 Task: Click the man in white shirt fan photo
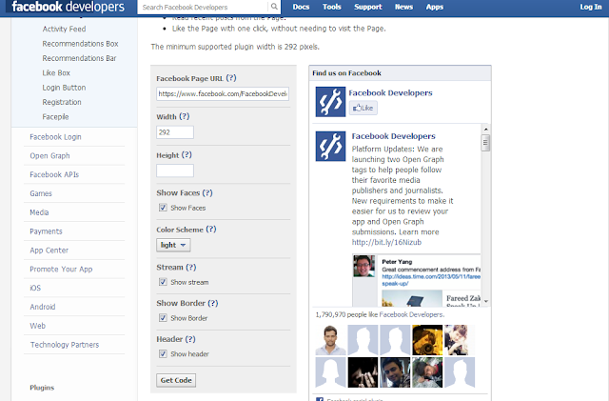click(x=330, y=340)
